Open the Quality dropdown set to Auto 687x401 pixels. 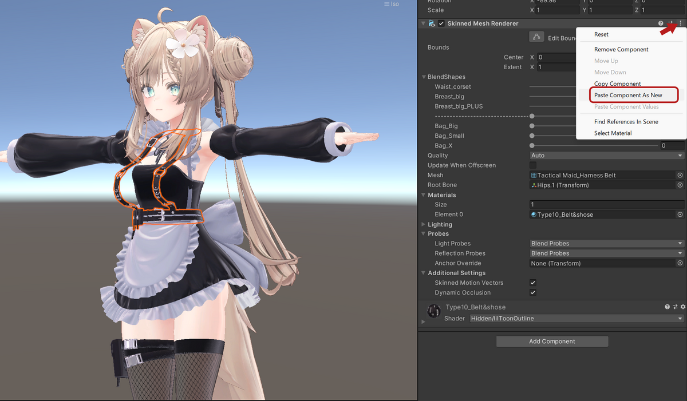click(606, 155)
